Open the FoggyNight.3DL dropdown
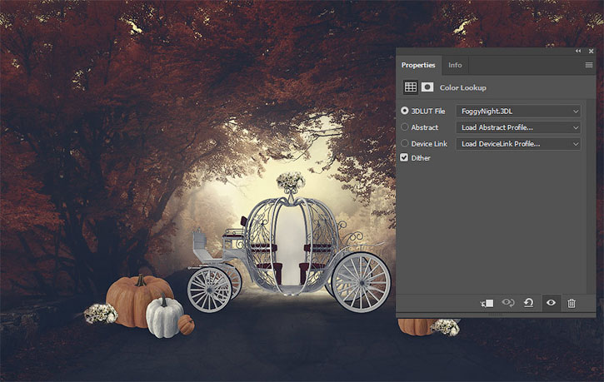The height and width of the screenshot is (382, 604). tap(518, 112)
